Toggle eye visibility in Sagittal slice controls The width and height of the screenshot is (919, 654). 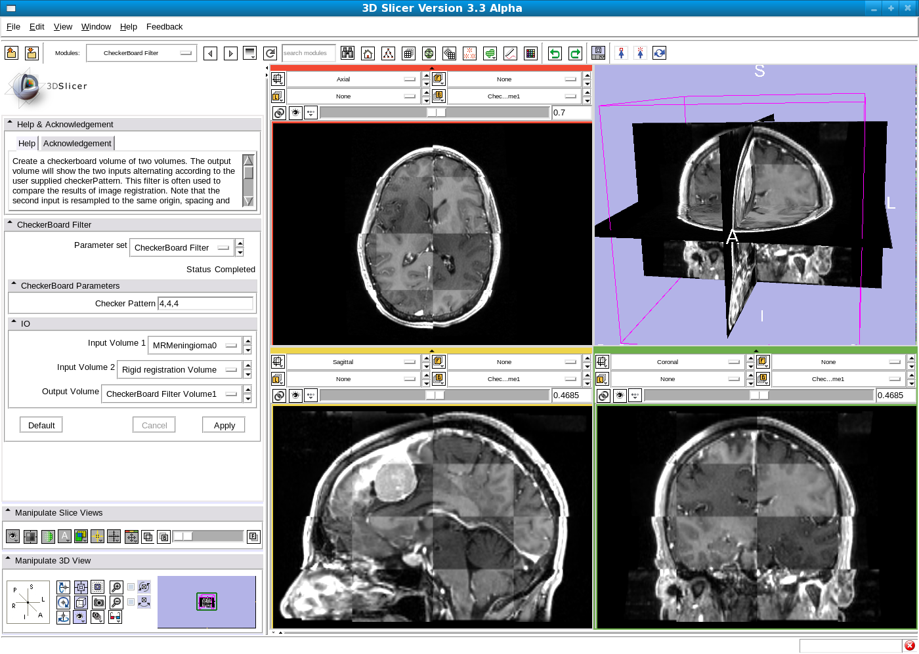pyautogui.click(x=295, y=396)
